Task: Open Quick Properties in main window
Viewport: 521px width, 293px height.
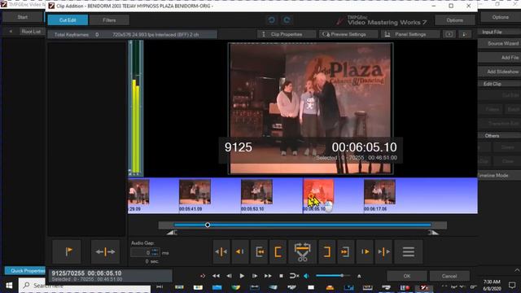Action: 25,271
